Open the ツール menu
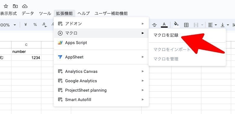Screen dimensions: 235x114 45,14
